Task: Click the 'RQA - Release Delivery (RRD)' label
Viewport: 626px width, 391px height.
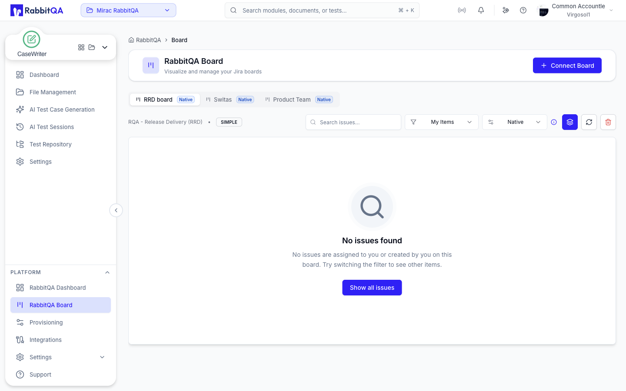Action: click(165, 122)
